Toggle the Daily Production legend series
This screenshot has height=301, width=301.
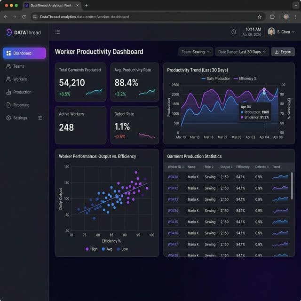click(216, 79)
